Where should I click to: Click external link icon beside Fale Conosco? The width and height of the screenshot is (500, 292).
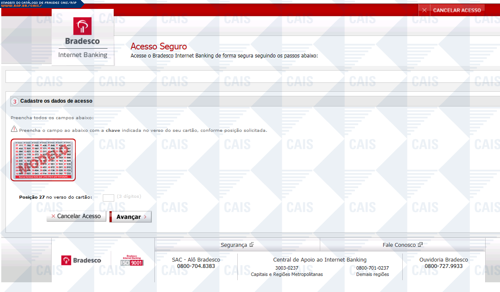(420, 245)
